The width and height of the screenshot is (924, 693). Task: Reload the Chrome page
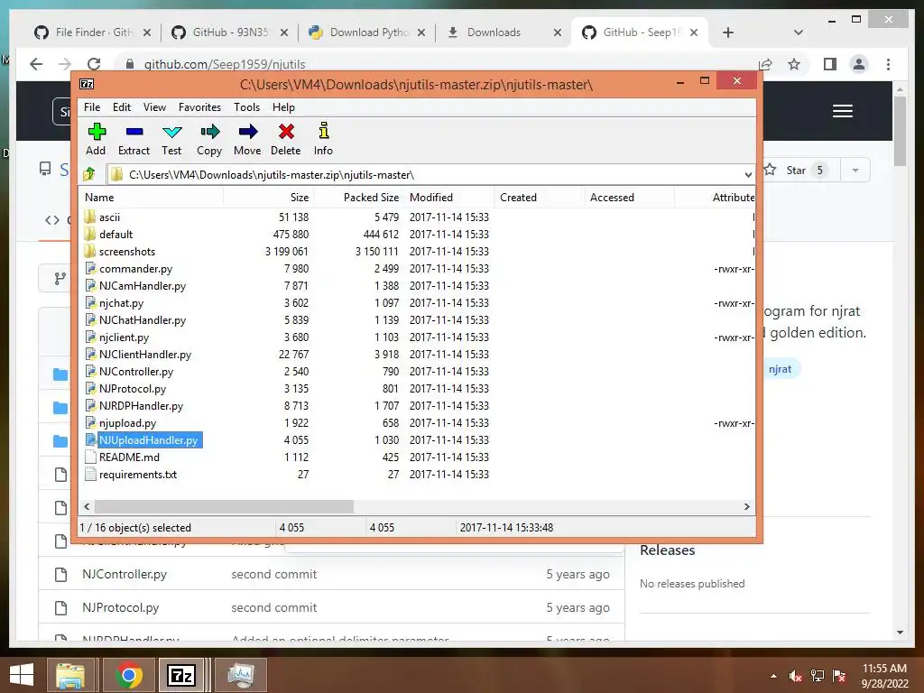[94, 64]
